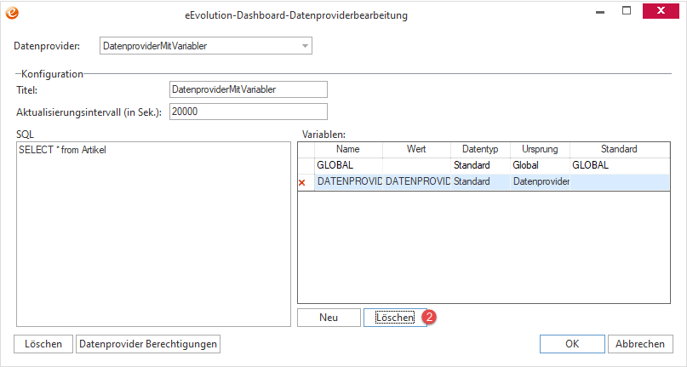Viewport: 687px width, 367px height.
Task: Open Datenprovider Berechtigungen
Action: [148, 344]
